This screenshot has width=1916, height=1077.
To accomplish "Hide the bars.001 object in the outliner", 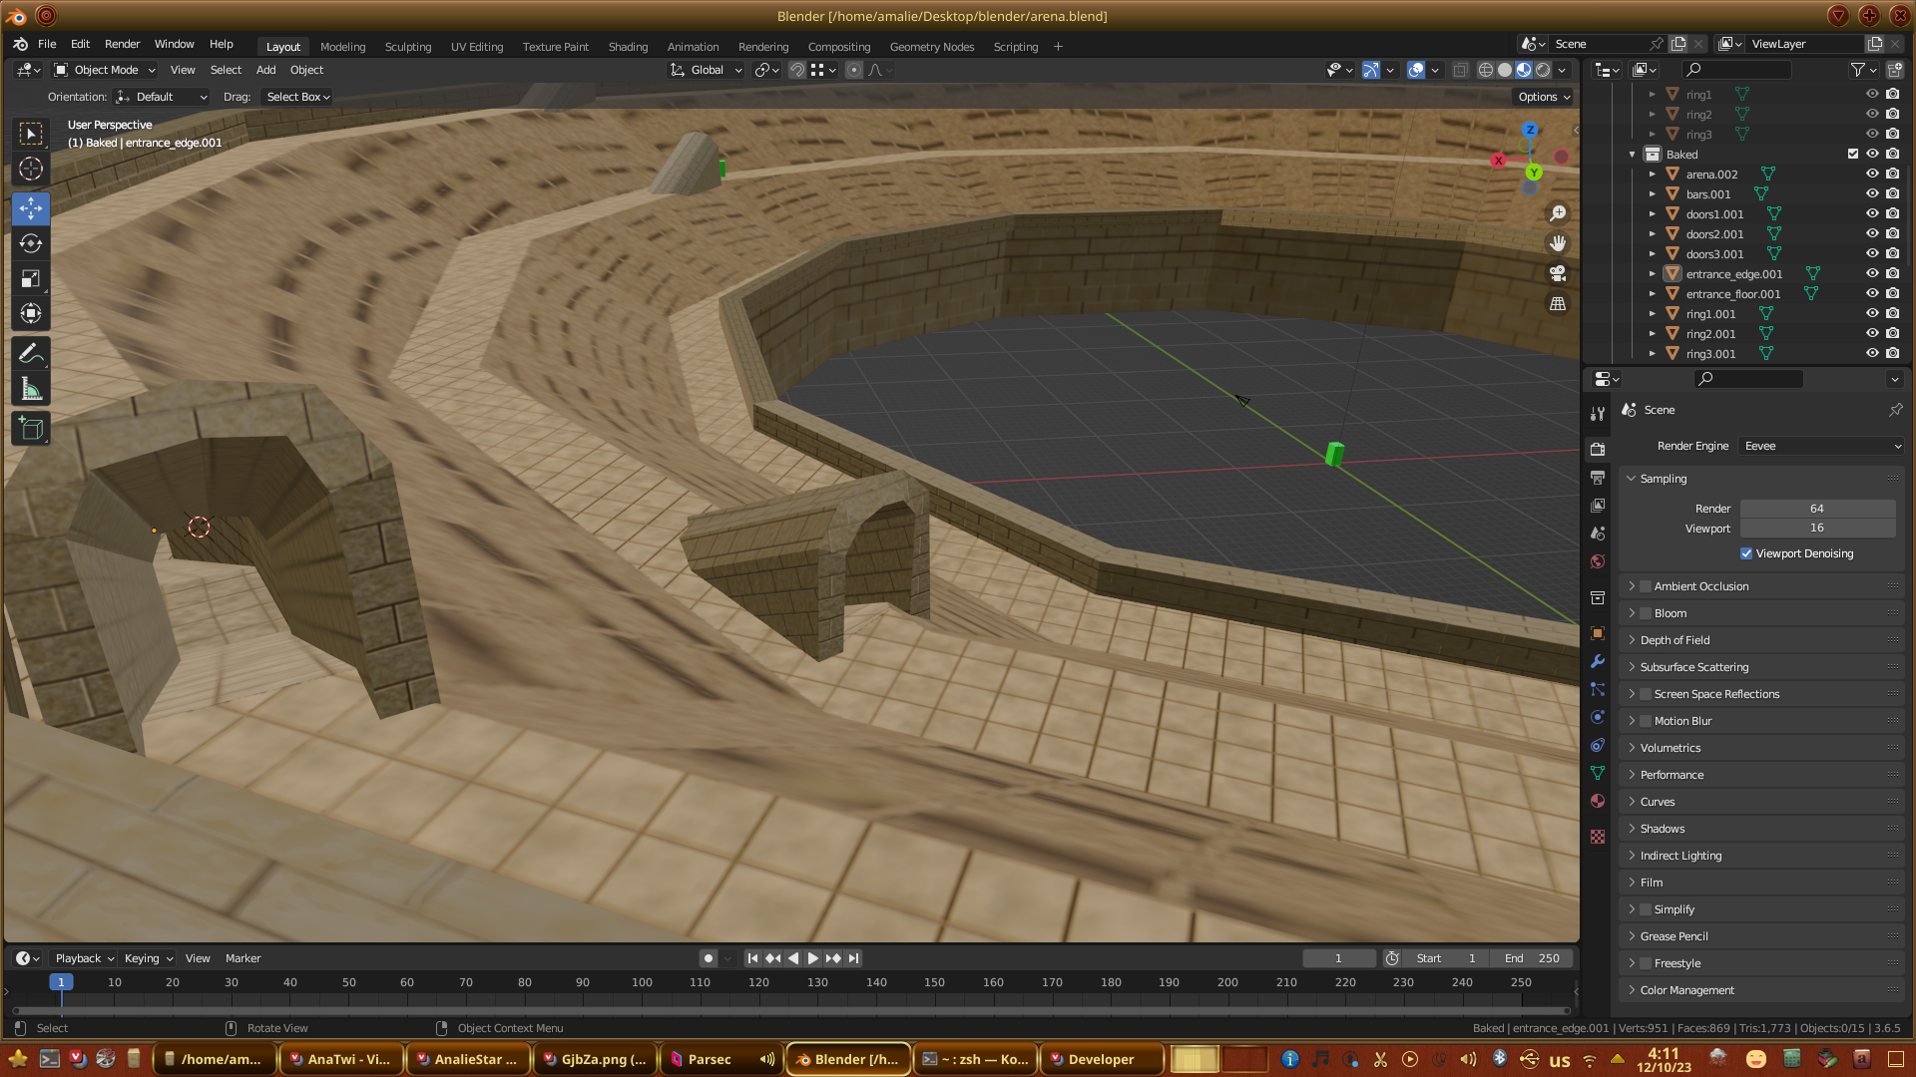I will coord(1872,193).
